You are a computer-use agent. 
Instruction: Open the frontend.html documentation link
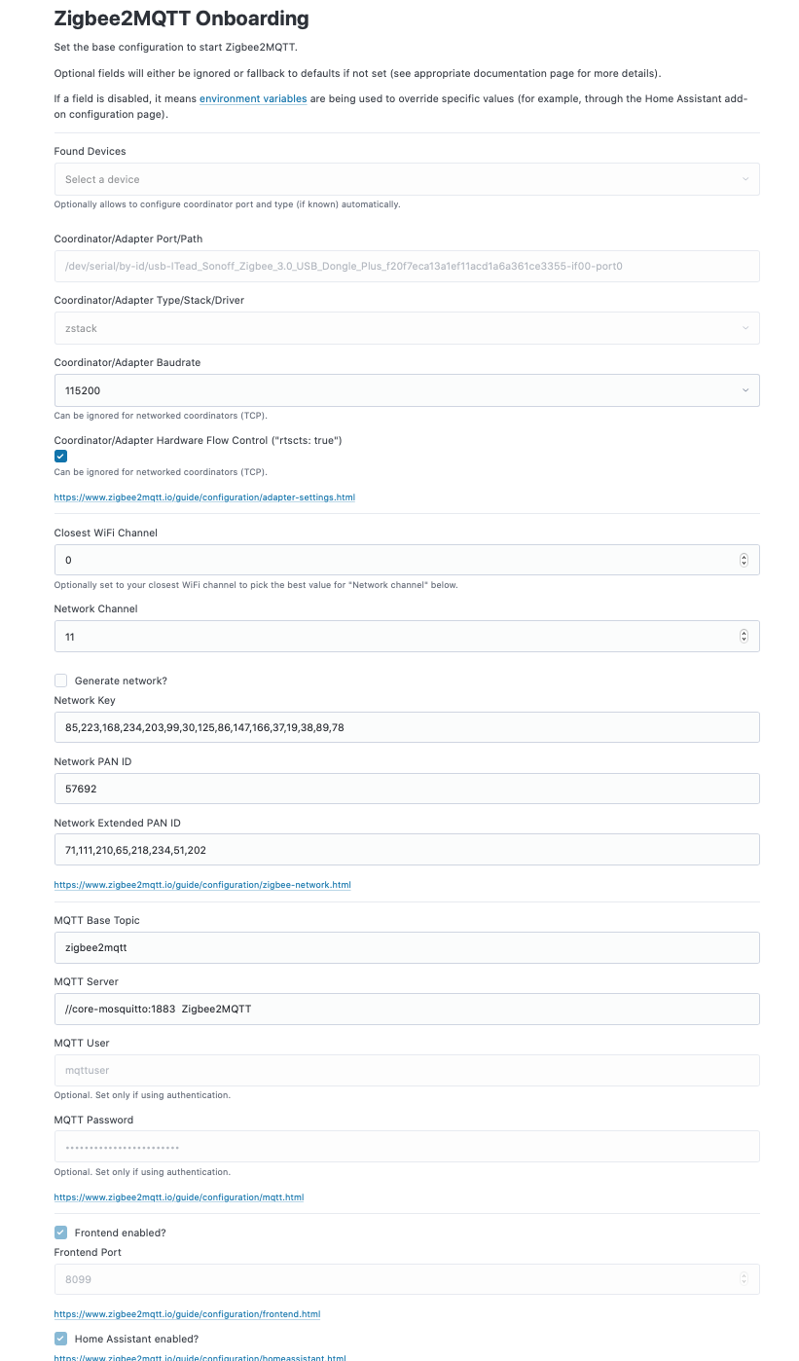tap(187, 1314)
